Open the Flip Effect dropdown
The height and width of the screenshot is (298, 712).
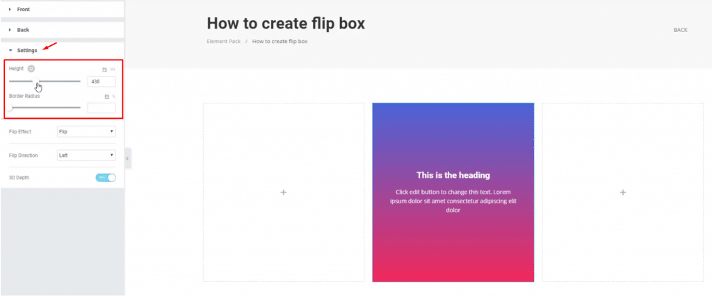coord(86,131)
